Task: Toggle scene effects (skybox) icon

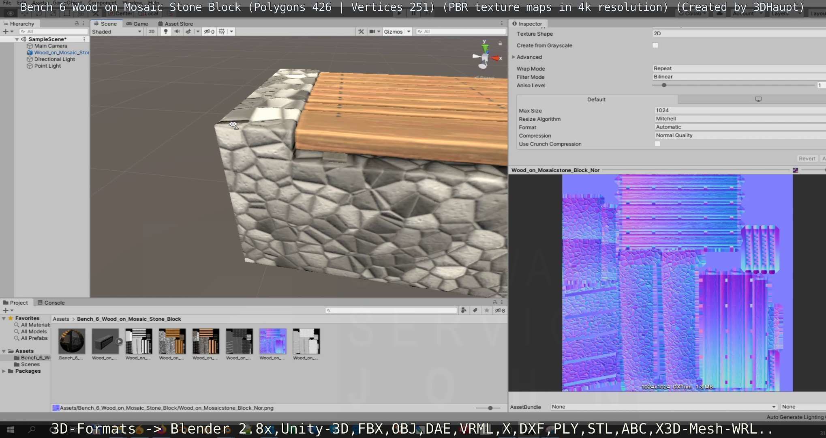Action: coord(188,32)
